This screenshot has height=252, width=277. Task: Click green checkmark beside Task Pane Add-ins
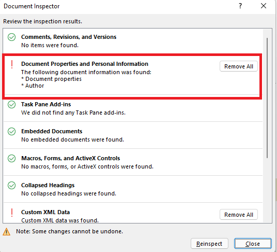(12, 104)
